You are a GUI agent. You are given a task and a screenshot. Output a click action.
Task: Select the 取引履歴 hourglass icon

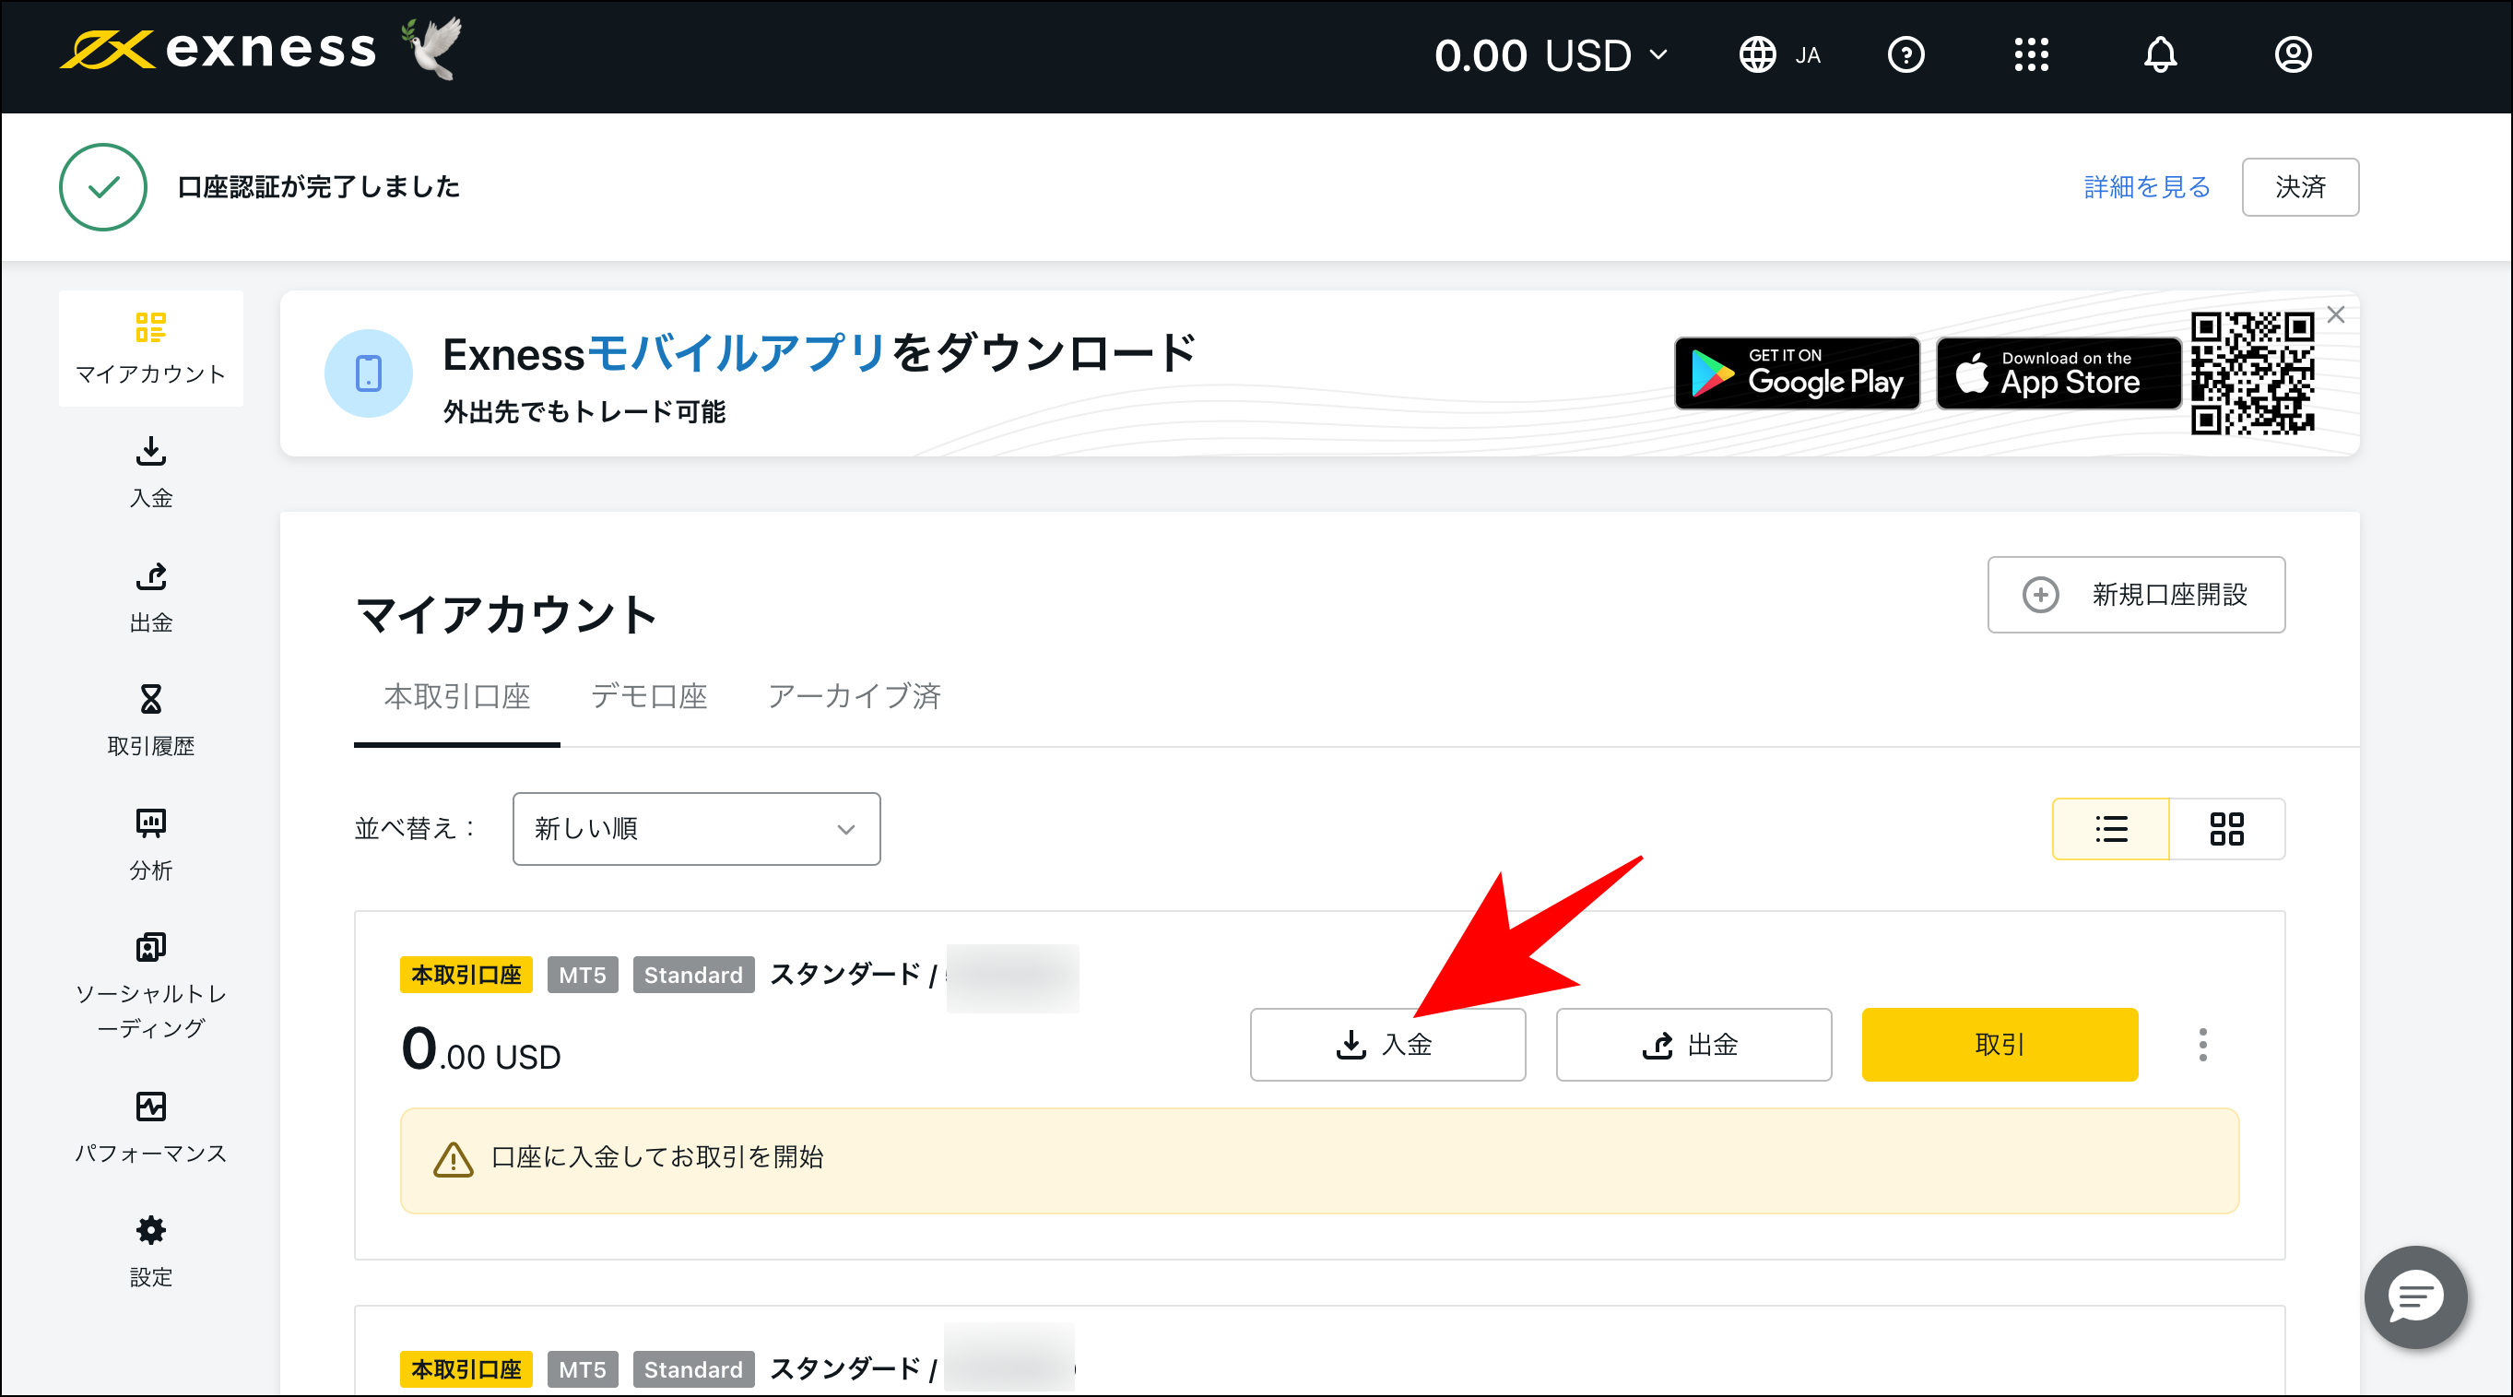(150, 700)
